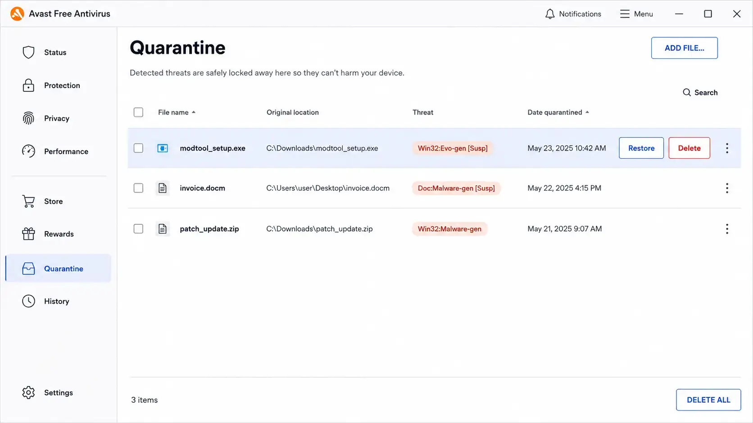753x423 pixels.
Task: Click the Store shopping cart icon
Action: click(x=28, y=201)
